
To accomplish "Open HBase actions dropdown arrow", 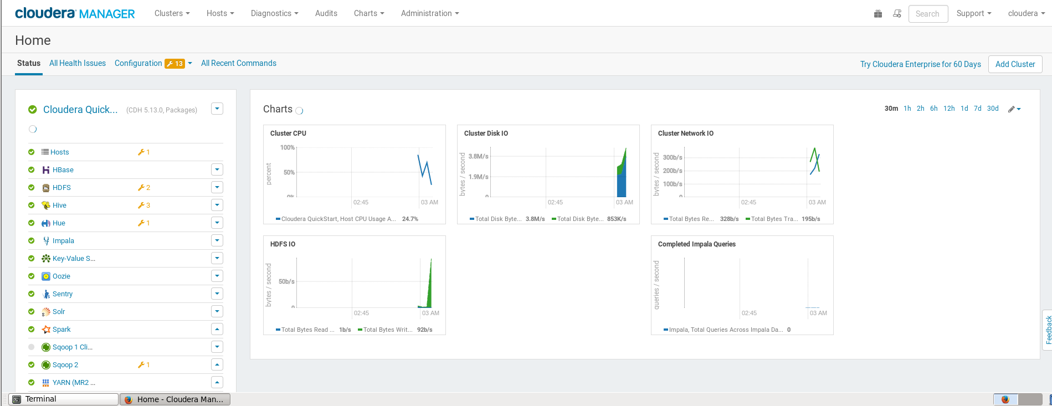I will [217, 169].
